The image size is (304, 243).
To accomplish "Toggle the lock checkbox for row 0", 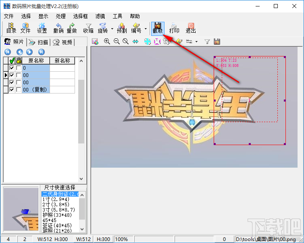I will pos(19,68).
